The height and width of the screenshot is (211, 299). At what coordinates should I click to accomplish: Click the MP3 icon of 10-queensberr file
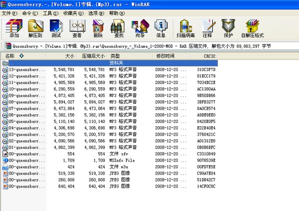coord(5,89)
